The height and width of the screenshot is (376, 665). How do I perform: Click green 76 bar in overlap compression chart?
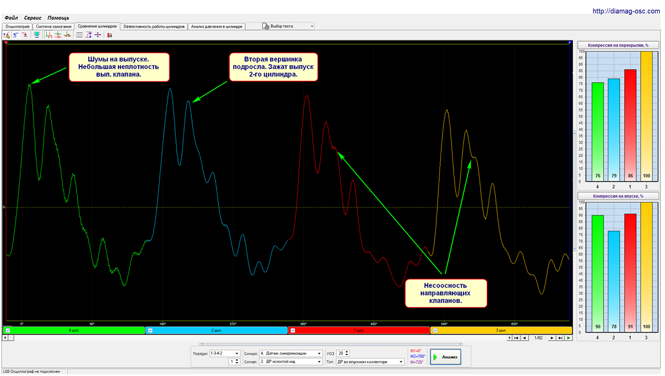[597, 131]
